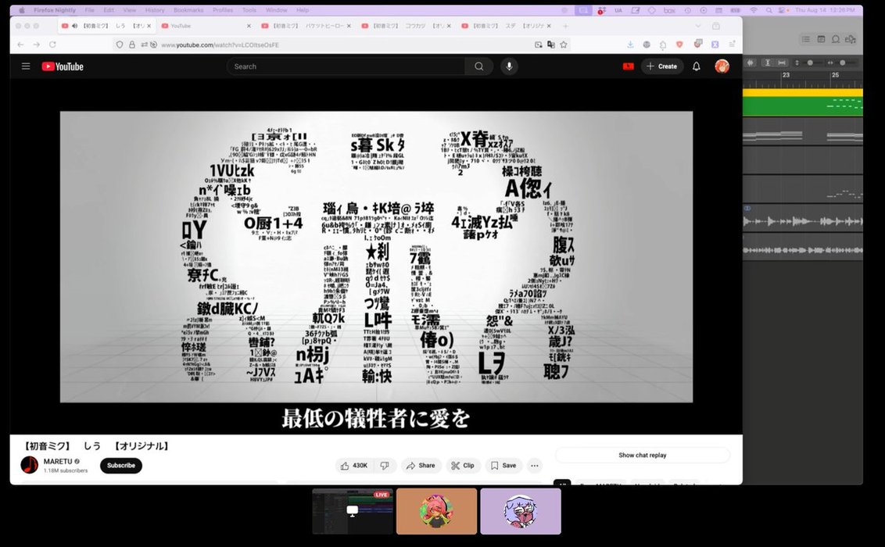Dislike the video
Screen dimensions: 885x547
tap(385, 466)
